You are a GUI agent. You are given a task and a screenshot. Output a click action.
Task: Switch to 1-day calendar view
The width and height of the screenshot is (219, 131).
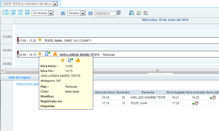[6, 13]
